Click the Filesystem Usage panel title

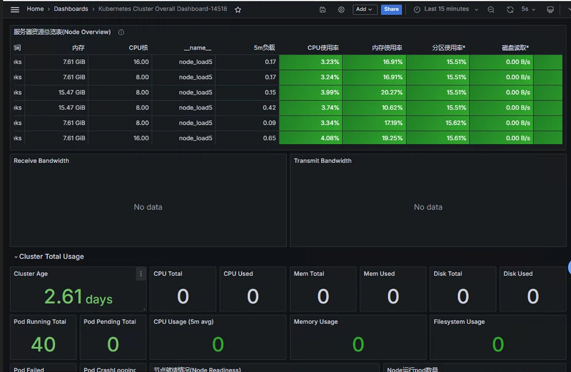click(x=459, y=322)
